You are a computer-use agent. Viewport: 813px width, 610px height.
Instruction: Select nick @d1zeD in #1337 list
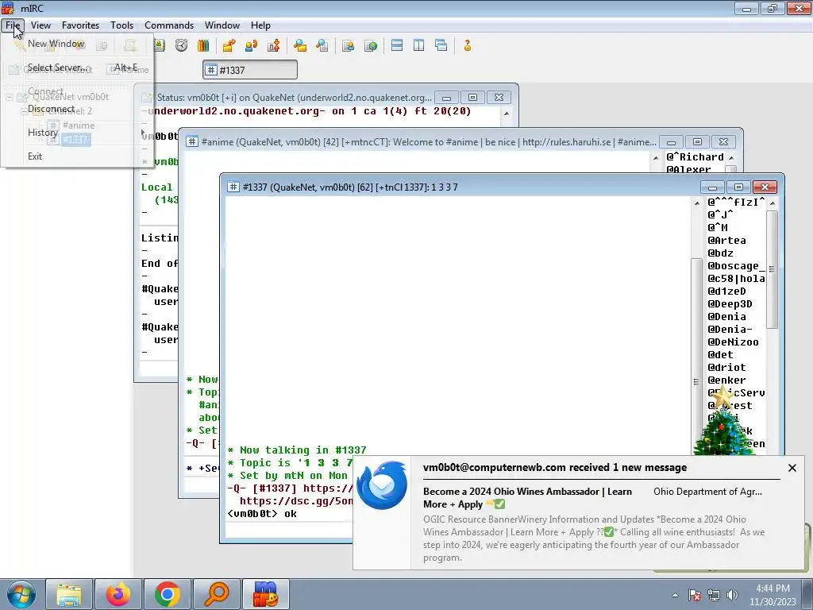tap(726, 291)
